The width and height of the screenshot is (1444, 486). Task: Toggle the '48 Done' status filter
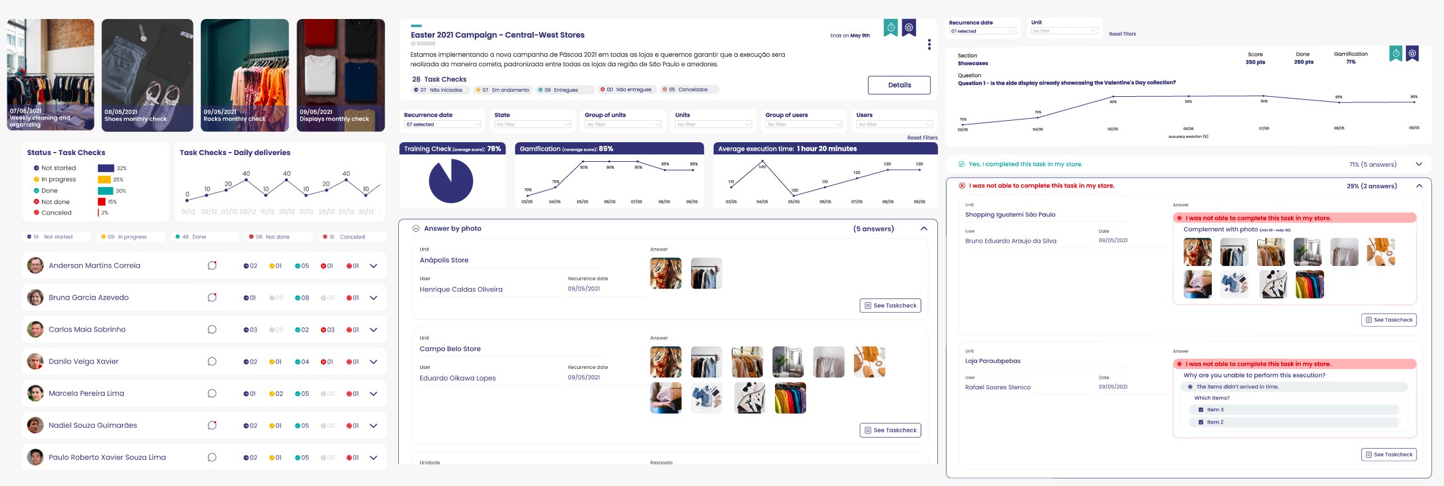pos(205,237)
